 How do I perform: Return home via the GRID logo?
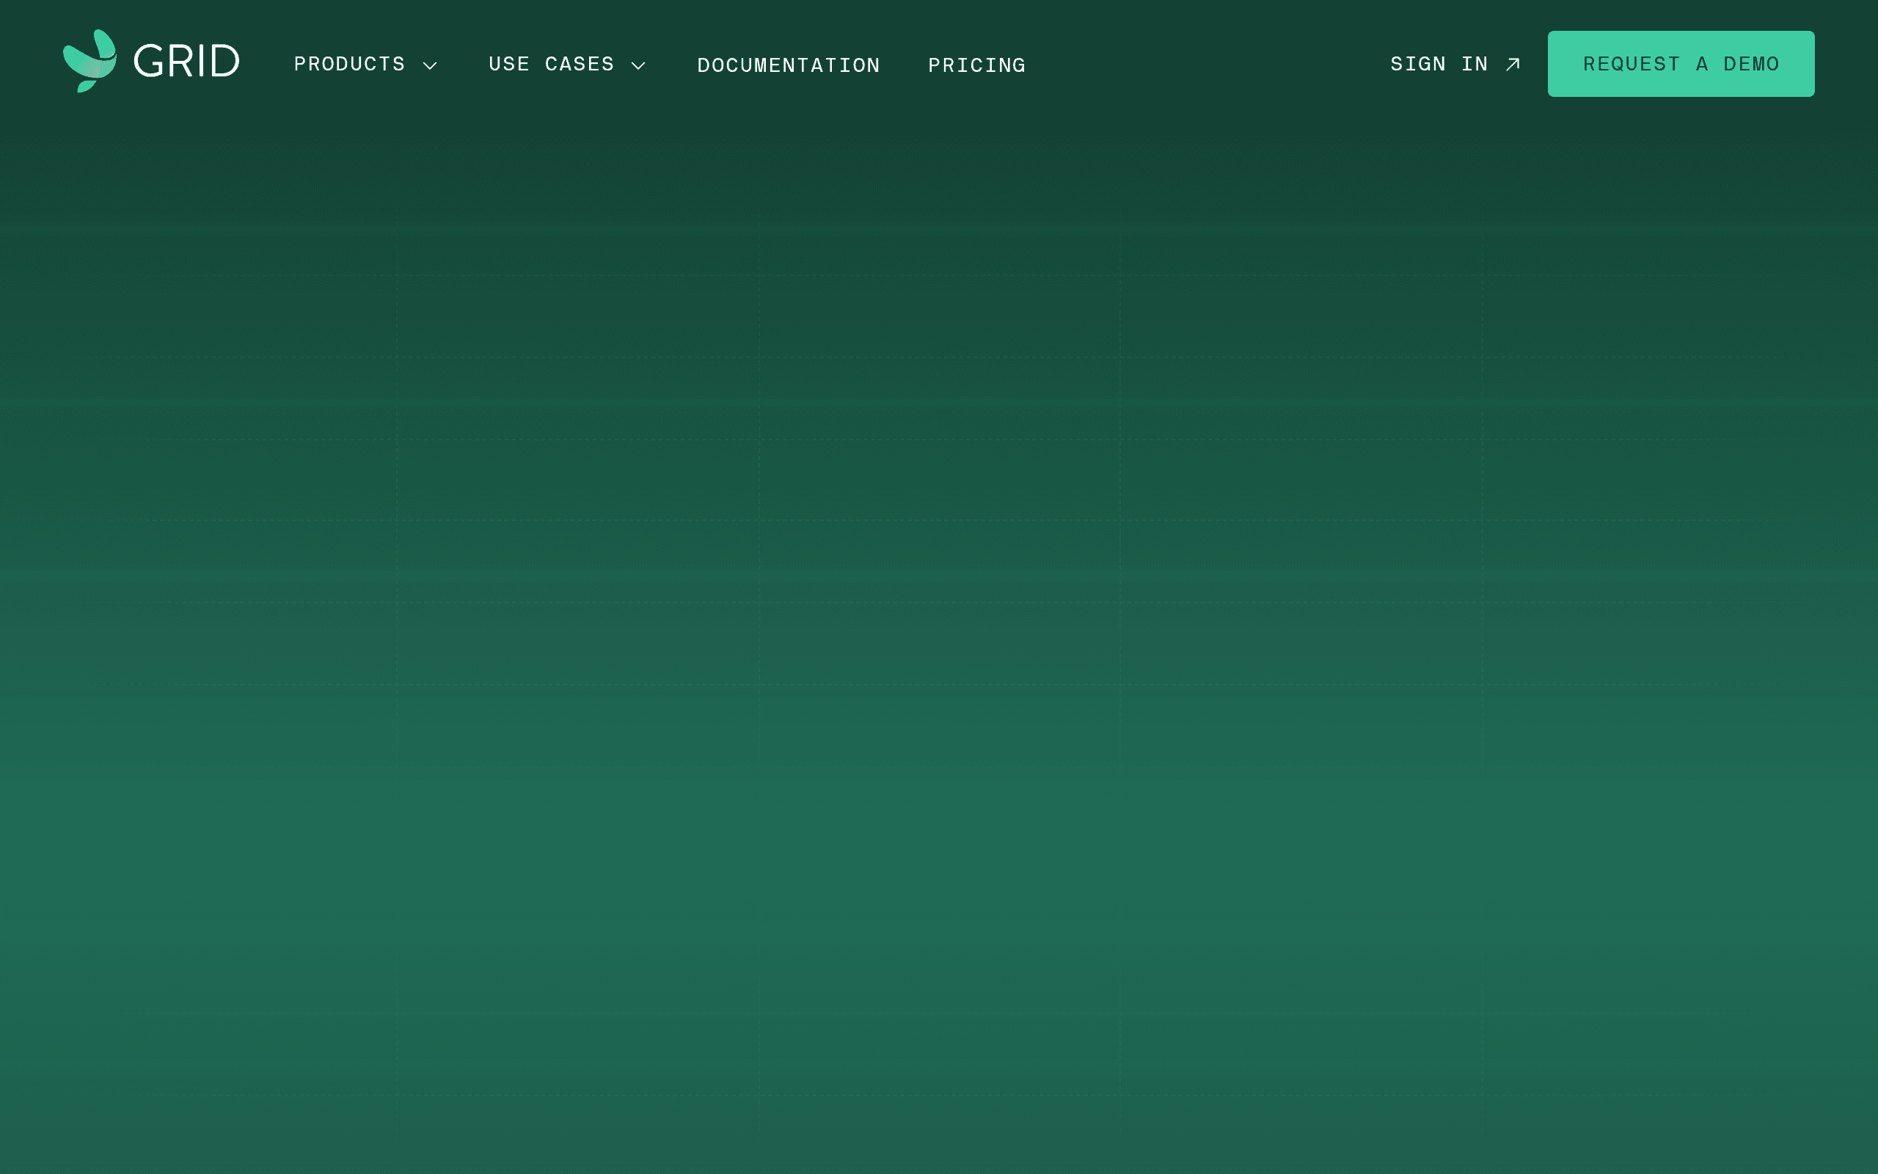pos(151,61)
